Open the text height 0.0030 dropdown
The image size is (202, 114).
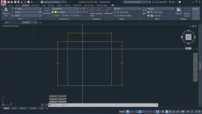coord(28,16)
